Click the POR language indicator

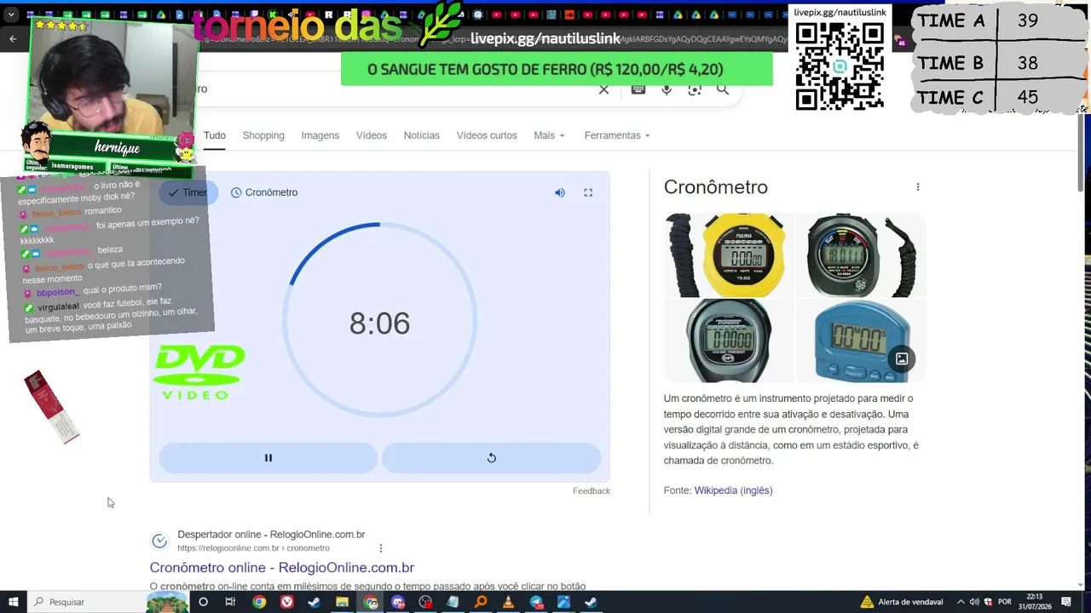click(1004, 602)
